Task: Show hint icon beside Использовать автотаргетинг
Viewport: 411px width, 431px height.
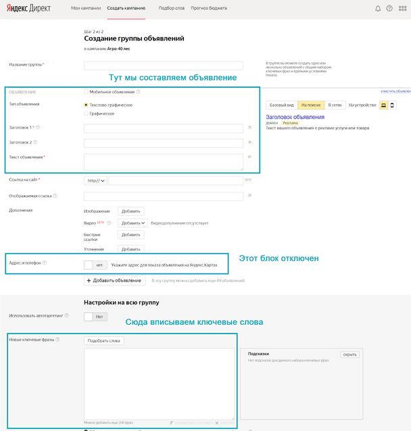Action: click(67, 315)
